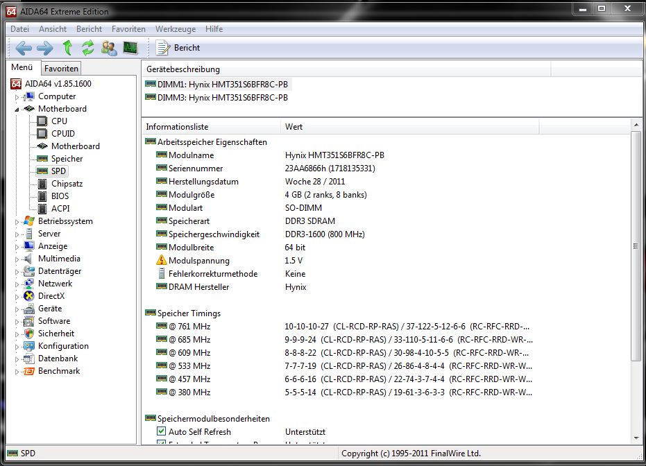Refresh the view with green arrows icon
The height and width of the screenshot is (466, 646).
pyautogui.click(x=87, y=48)
